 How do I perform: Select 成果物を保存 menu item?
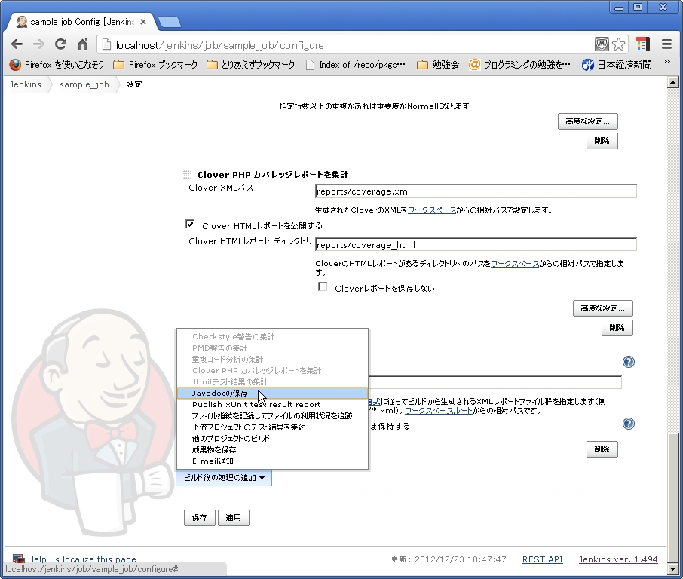point(272,450)
